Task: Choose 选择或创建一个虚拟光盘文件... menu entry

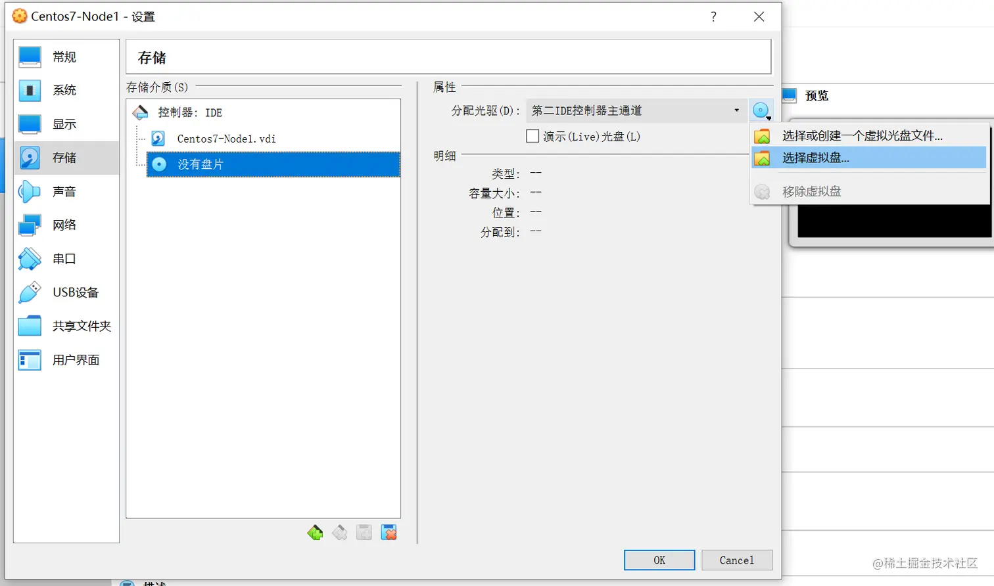Action: click(x=868, y=136)
